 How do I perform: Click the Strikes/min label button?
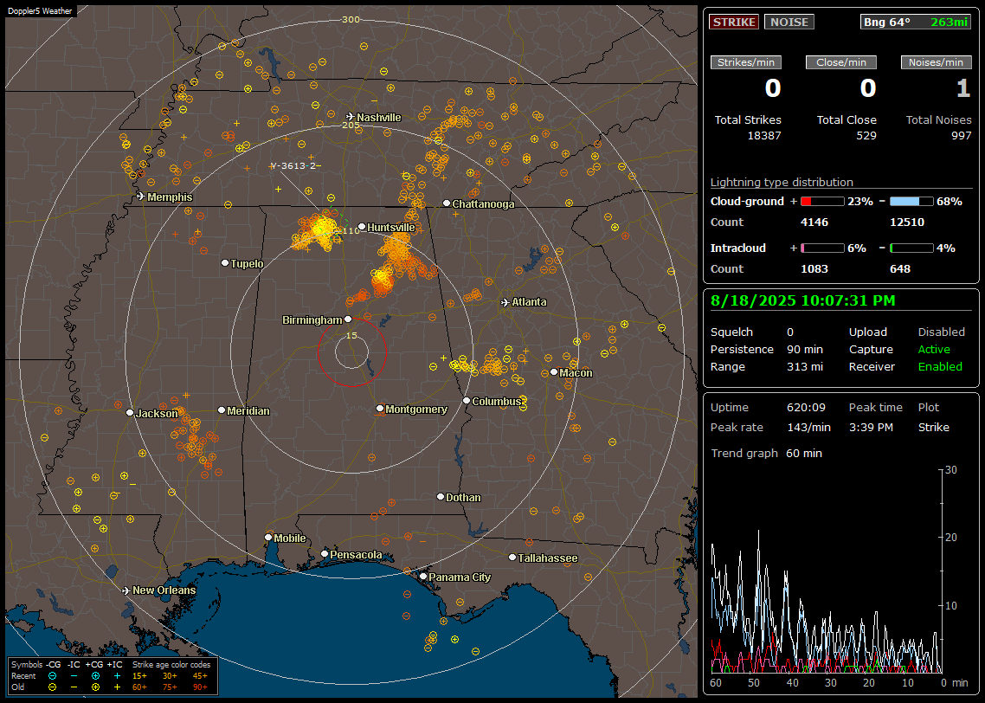coord(745,62)
